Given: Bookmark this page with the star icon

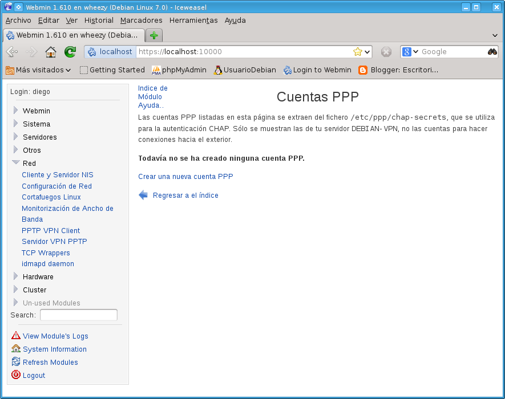Looking at the screenshot, I should pyautogui.click(x=357, y=52).
